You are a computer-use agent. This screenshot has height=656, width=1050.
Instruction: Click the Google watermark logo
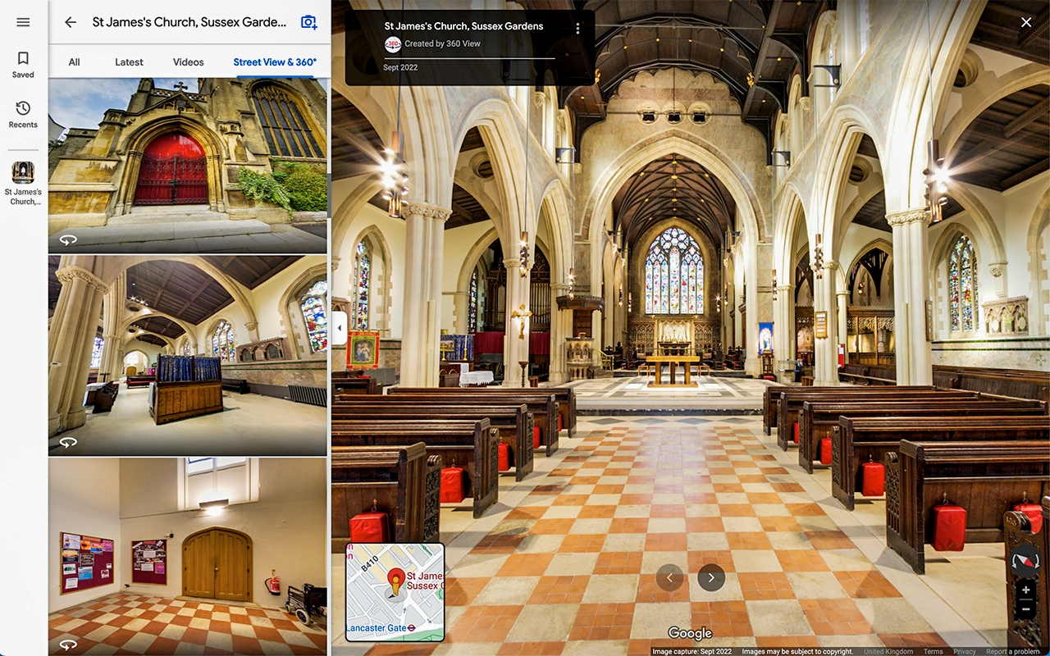(689, 632)
